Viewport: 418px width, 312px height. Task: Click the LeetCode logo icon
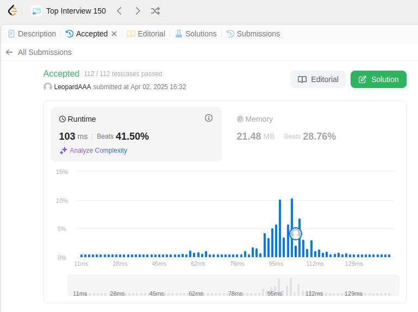[13, 11]
